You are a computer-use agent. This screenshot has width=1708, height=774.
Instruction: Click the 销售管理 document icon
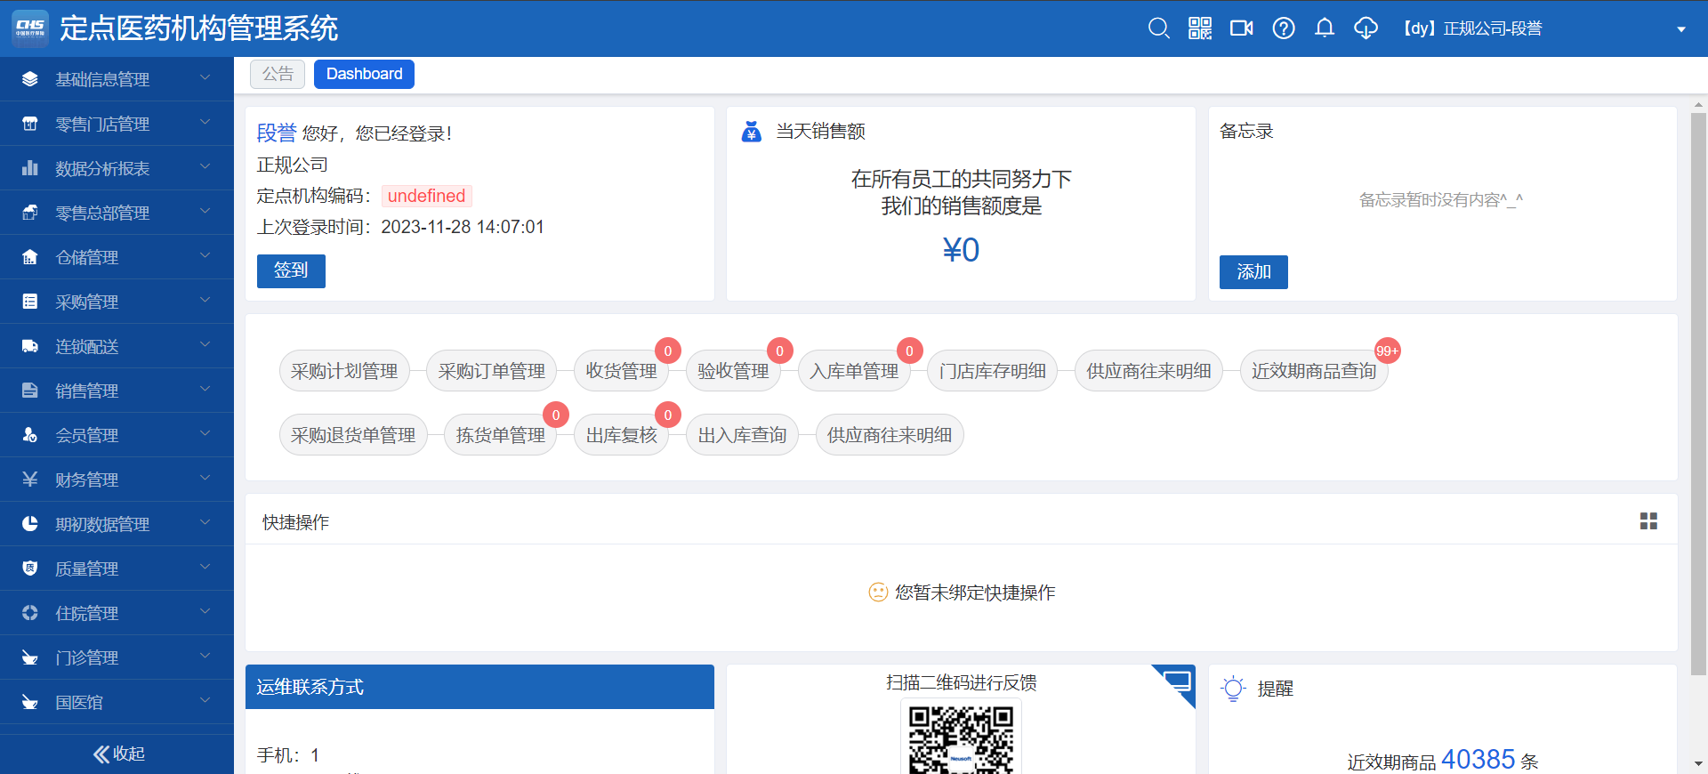29,391
